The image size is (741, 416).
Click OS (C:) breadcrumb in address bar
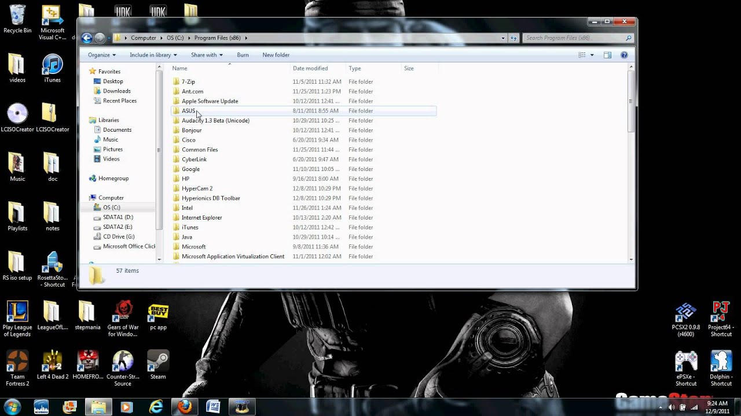[x=175, y=38]
